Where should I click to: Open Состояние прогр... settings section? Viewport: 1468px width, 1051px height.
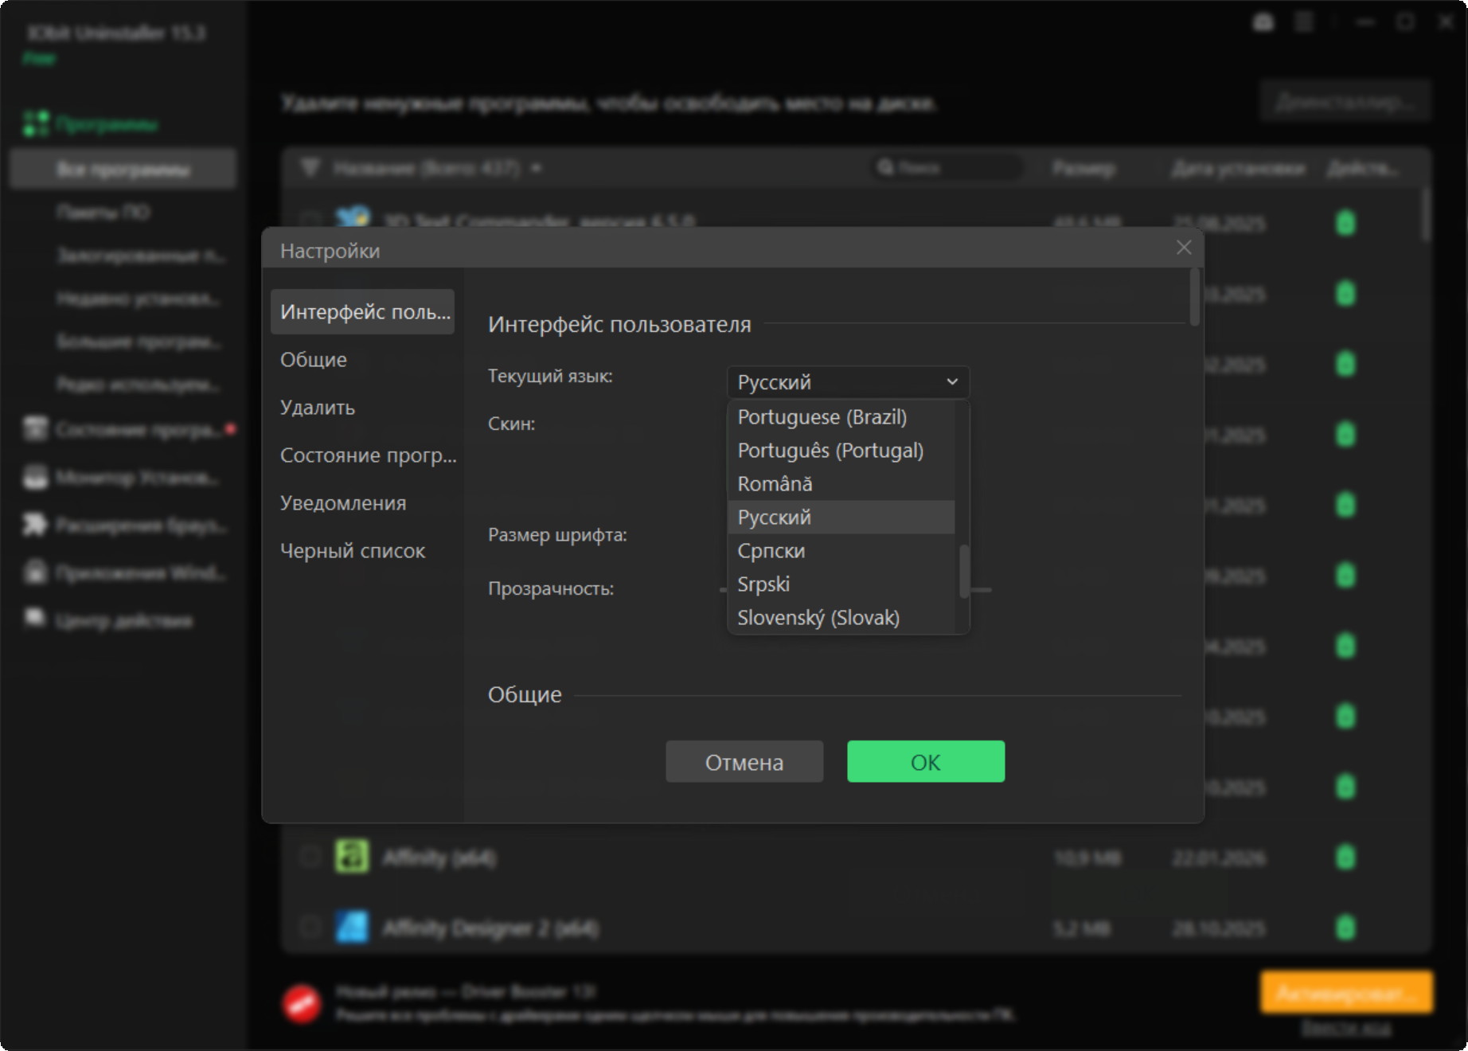coord(368,455)
